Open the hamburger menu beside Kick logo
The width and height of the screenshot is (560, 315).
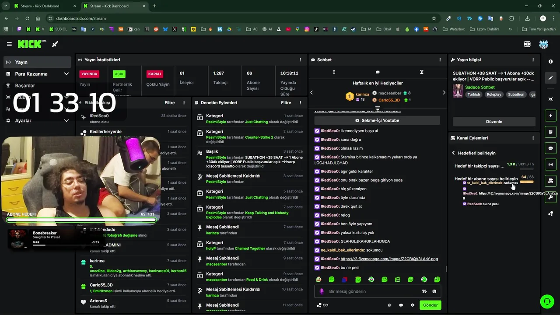coord(9,44)
